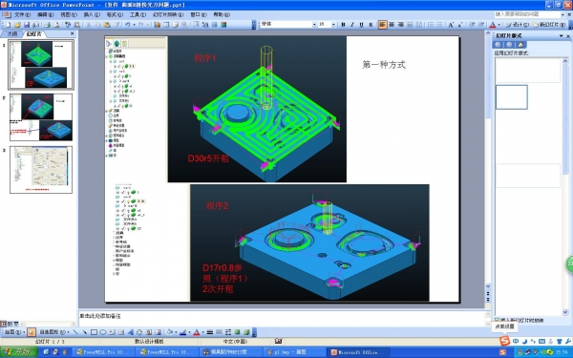Toggle left text alignment
Image resolution: width=573 pixels, height=358 pixels.
coord(382,25)
